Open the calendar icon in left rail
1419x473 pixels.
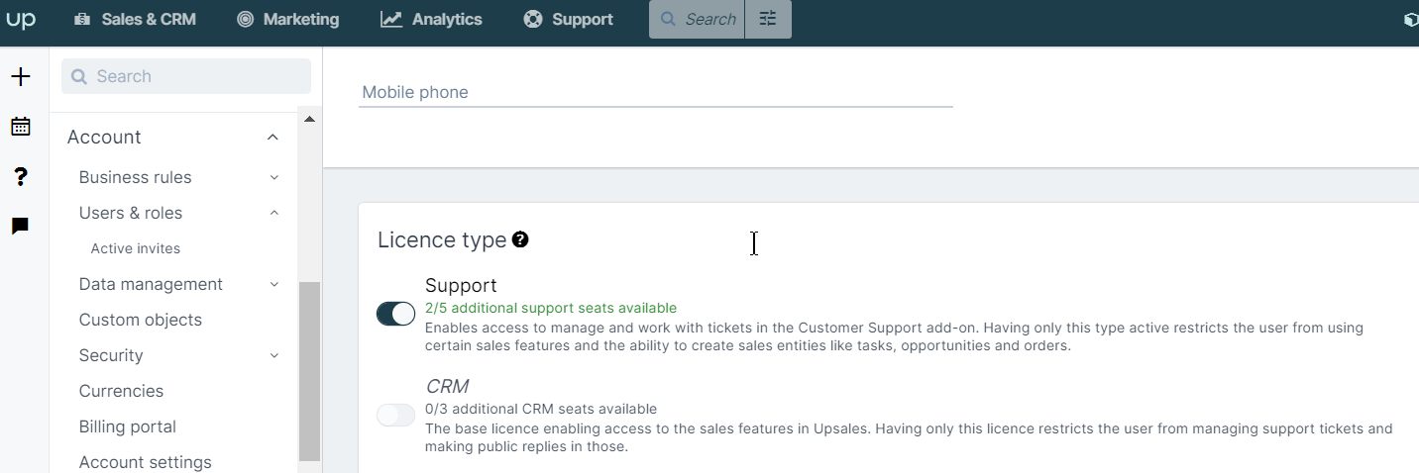(21, 126)
